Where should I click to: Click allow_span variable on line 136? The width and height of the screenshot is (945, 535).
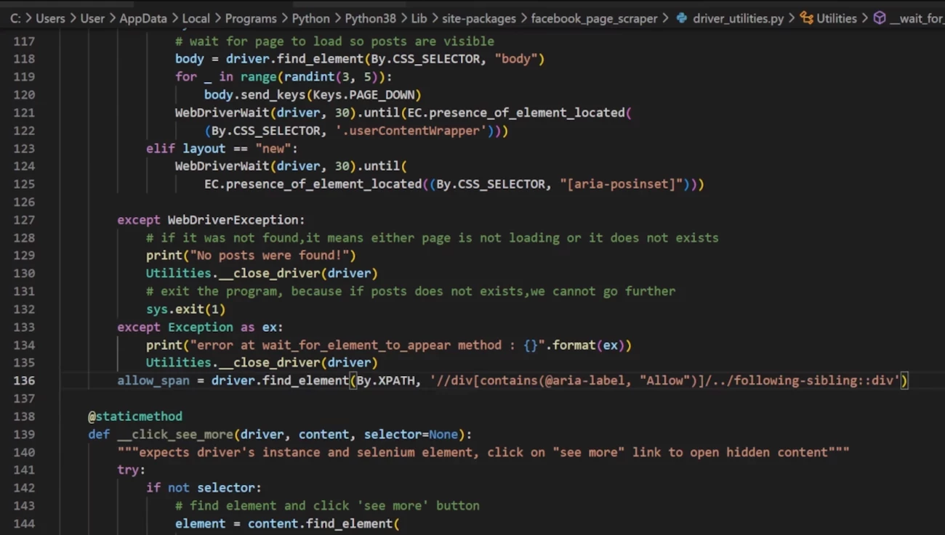pyautogui.click(x=153, y=380)
